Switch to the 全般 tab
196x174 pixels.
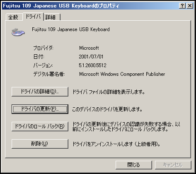click(x=14, y=17)
